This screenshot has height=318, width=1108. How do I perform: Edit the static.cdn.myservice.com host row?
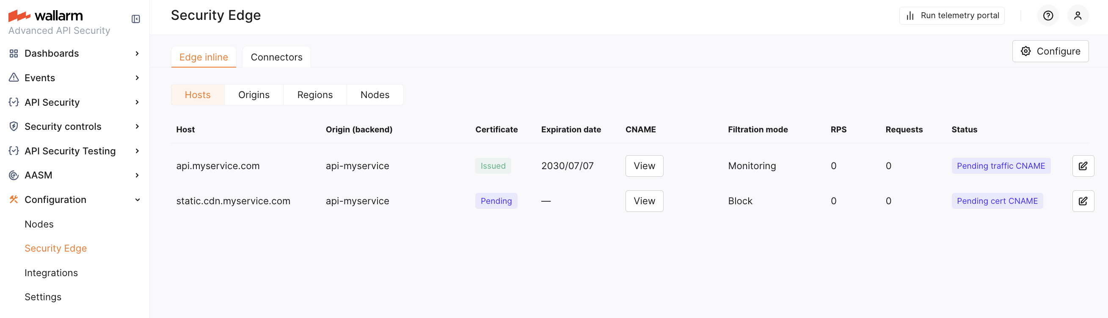click(1083, 201)
